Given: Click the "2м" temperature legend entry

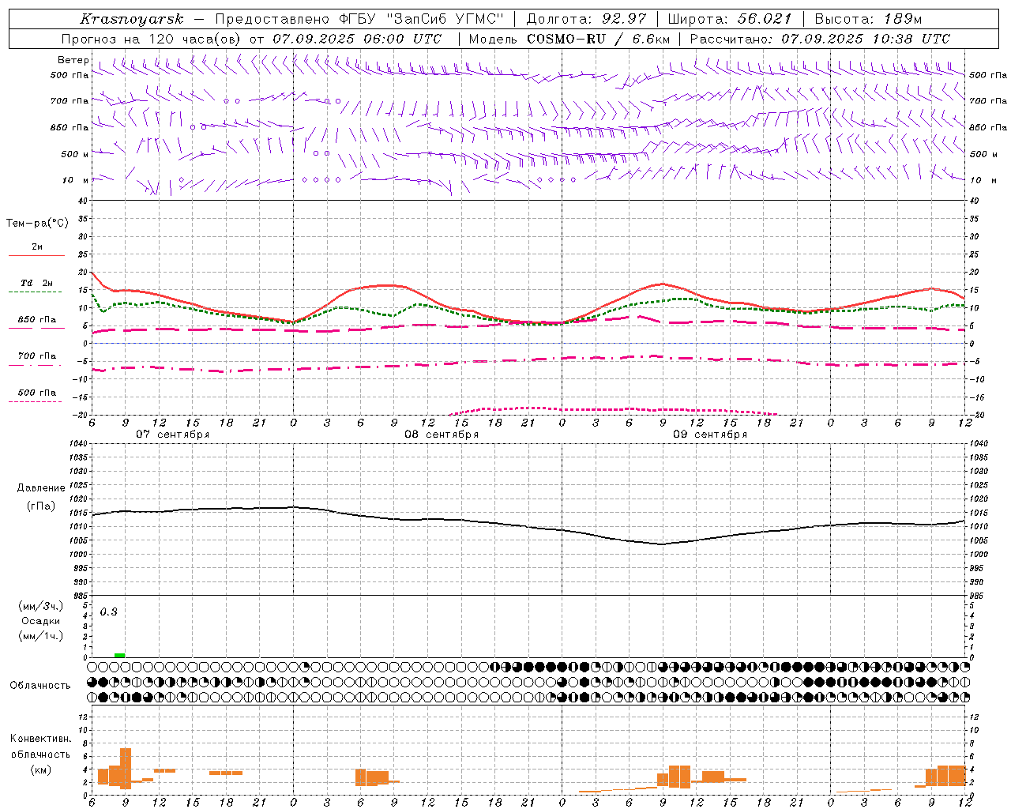Looking at the screenshot, I should click(x=37, y=246).
